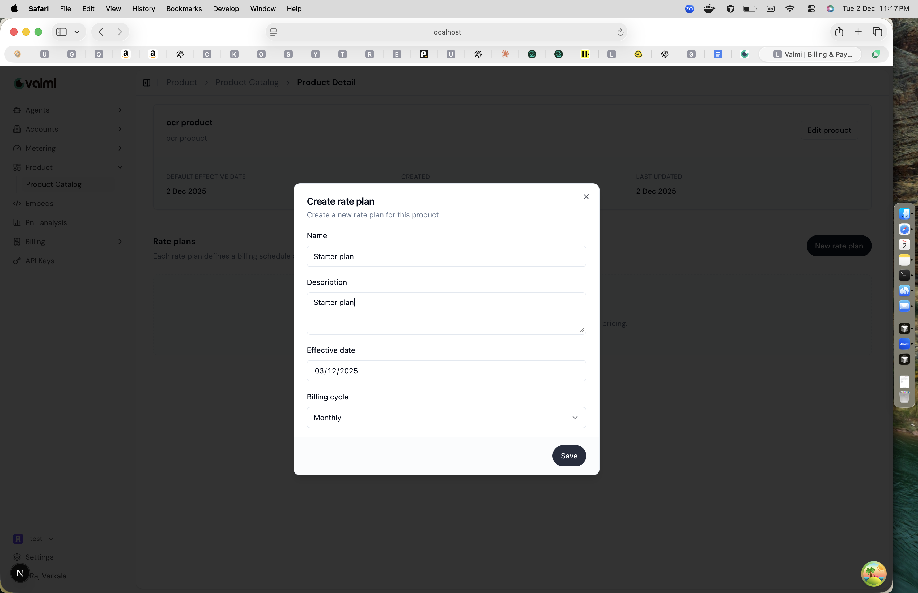Click the Share icon in Safari toolbar
The height and width of the screenshot is (593, 918).
point(839,32)
